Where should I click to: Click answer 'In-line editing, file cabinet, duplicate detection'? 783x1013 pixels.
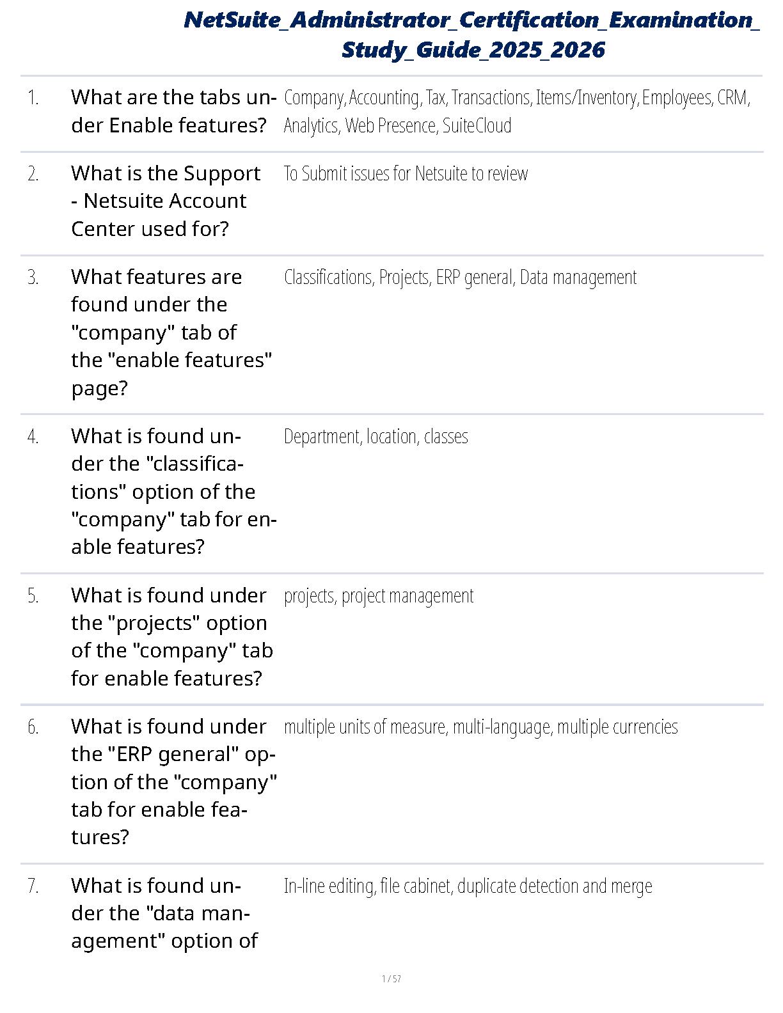[x=468, y=886]
